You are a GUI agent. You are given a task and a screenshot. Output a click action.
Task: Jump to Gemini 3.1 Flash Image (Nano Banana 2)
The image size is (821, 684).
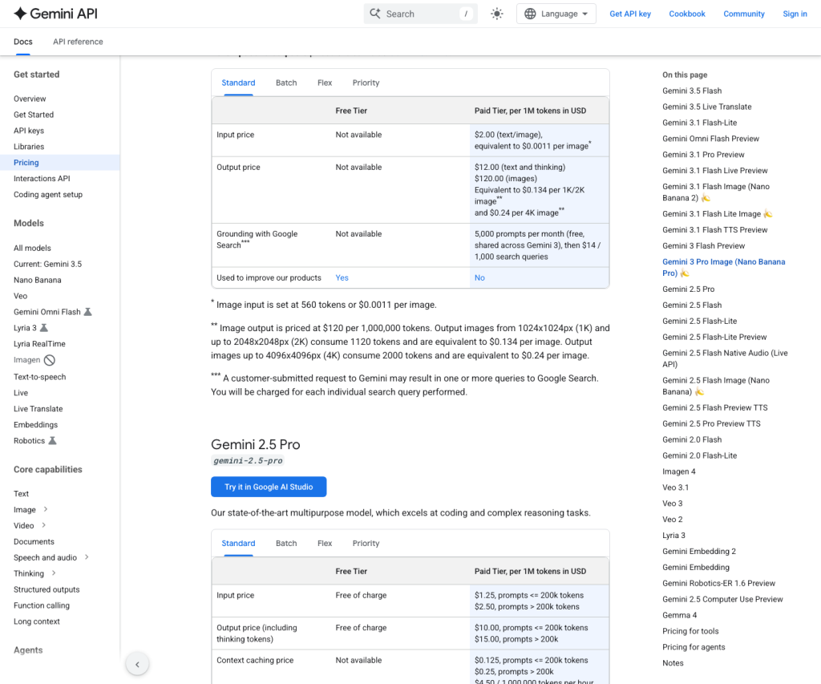tap(716, 192)
